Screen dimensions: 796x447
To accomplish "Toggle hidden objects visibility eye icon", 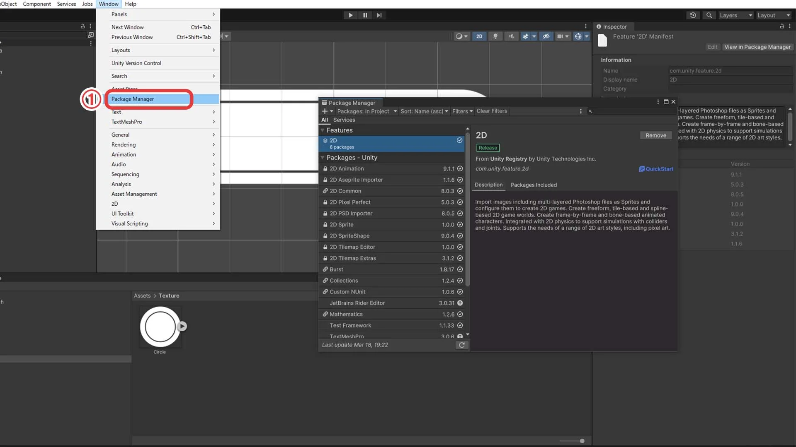I will tap(546, 36).
